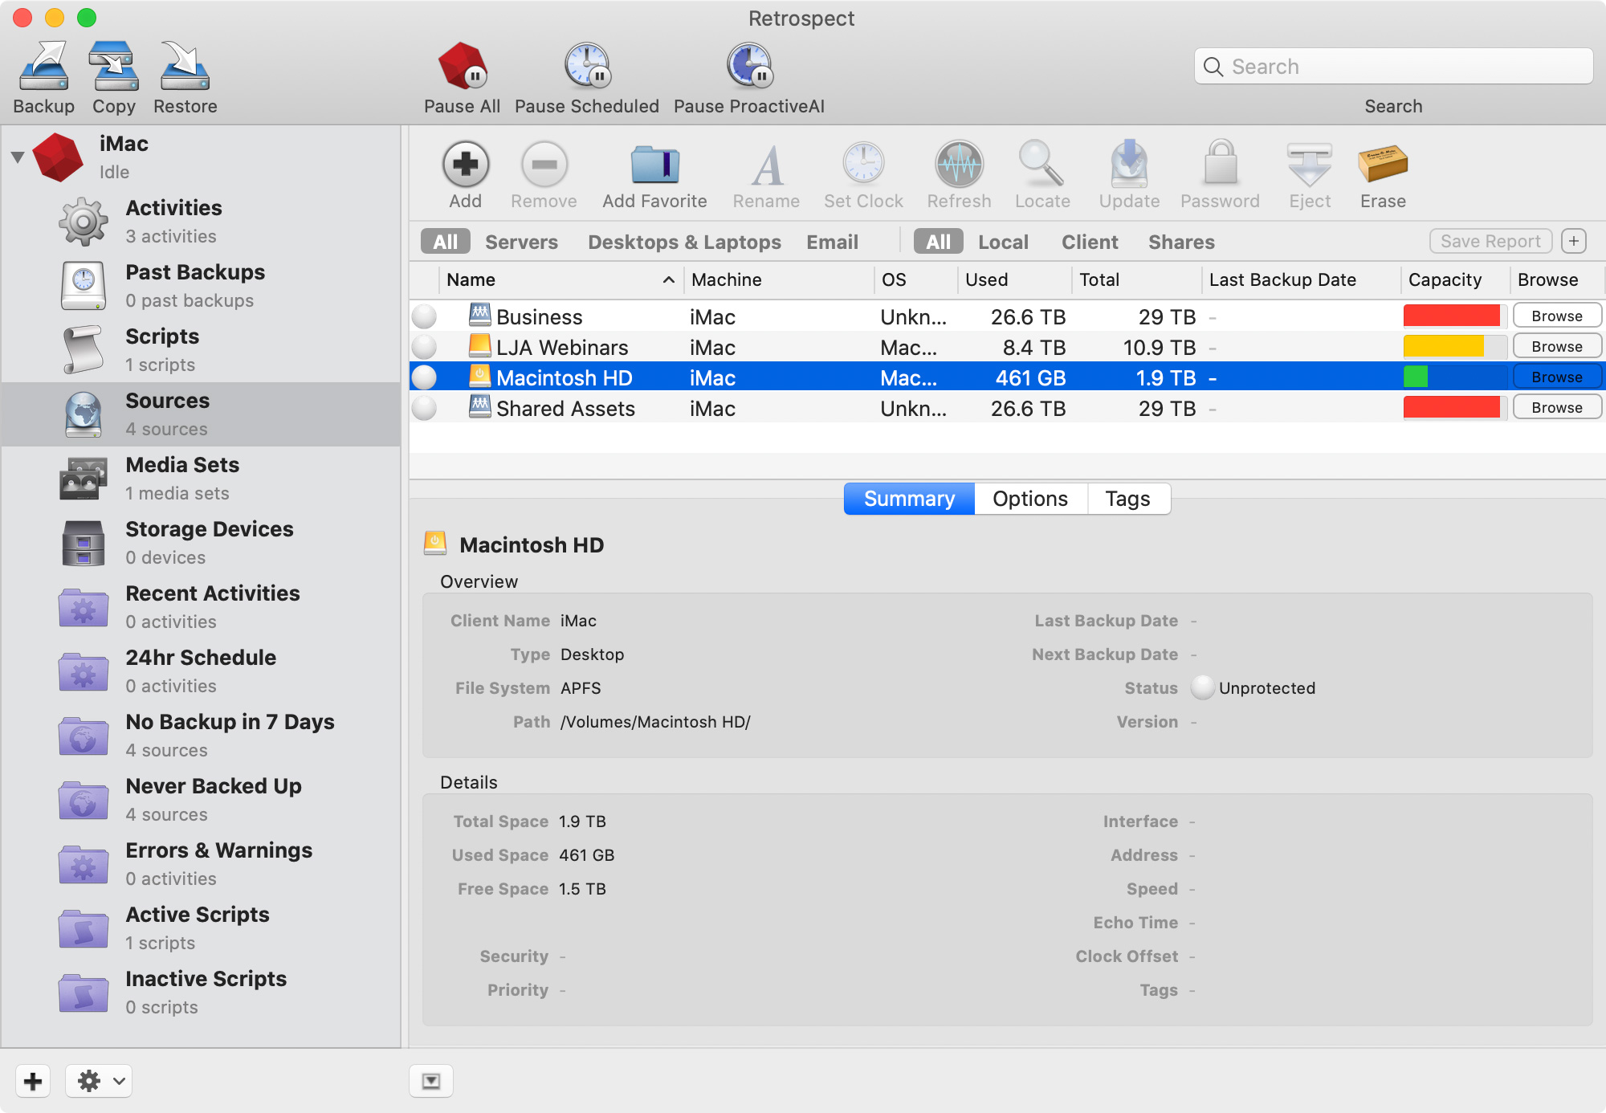Open Errors & Warnings in the sidebar
Viewport: 1606px width, 1113px height.
pos(201,864)
